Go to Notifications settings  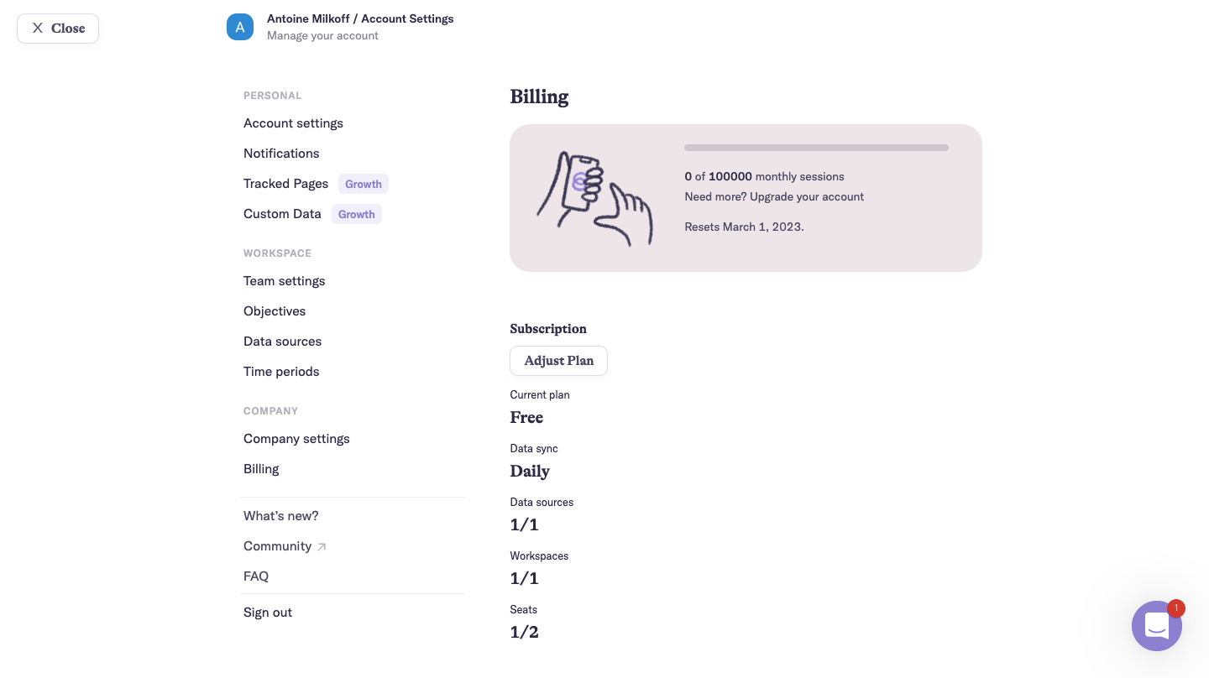coord(281,154)
